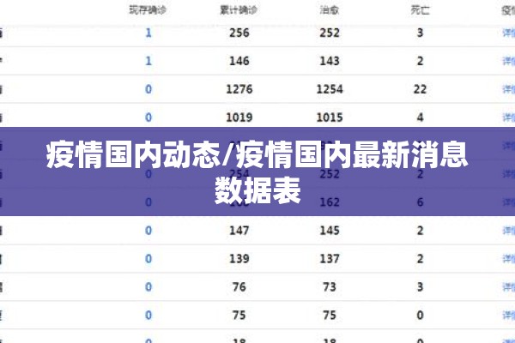Select recovered value 145
Viewport: 515px width, 343px height.
click(x=330, y=230)
